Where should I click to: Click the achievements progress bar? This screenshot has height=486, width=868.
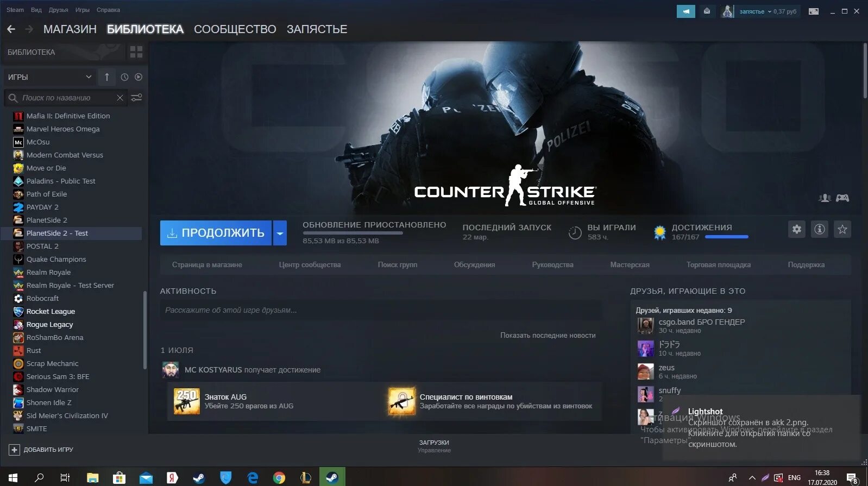(726, 237)
